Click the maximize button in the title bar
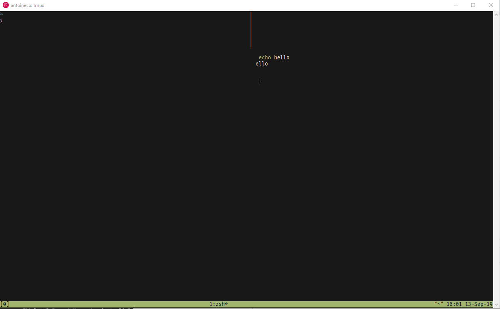The width and height of the screenshot is (500, 309). point(473,5)
